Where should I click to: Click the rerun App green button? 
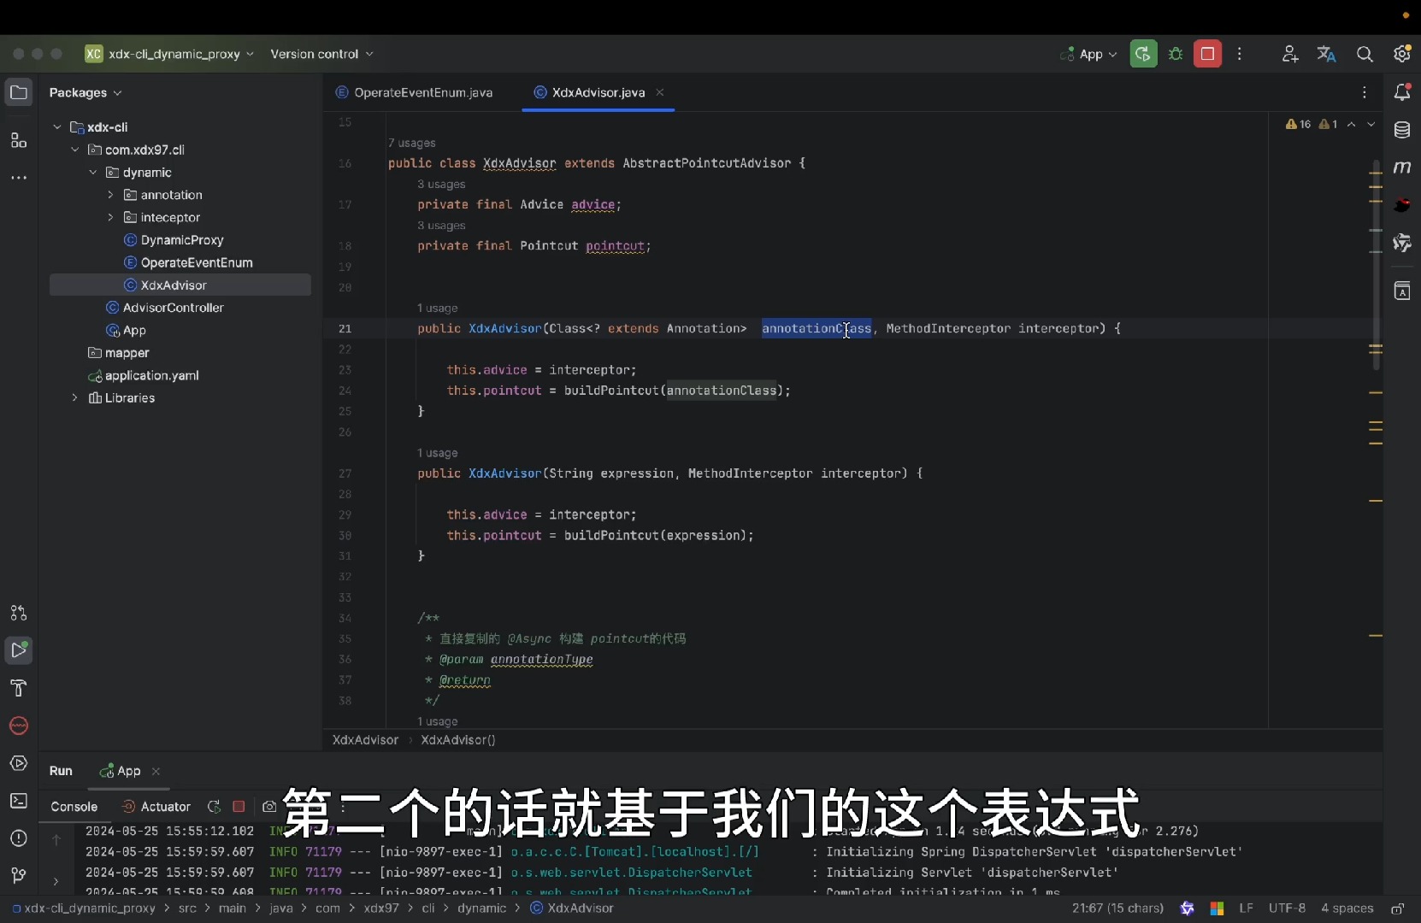tap(1143, 54)
